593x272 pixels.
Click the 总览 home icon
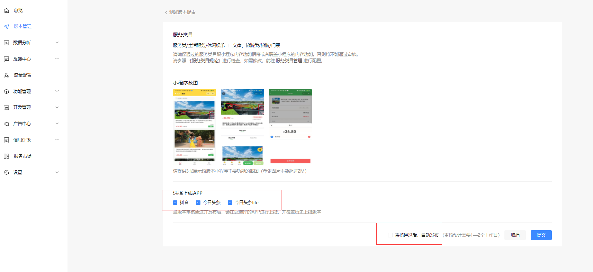6,11
